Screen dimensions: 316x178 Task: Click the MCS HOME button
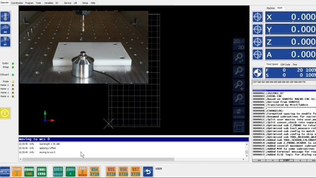pos(58,172)
